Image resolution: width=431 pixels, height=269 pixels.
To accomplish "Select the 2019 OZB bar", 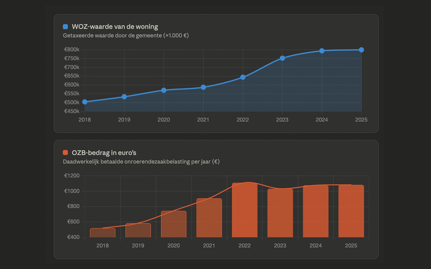I will point(138,231).
